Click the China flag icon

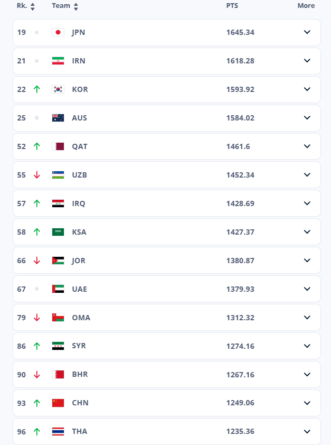(x=58, y=403)
